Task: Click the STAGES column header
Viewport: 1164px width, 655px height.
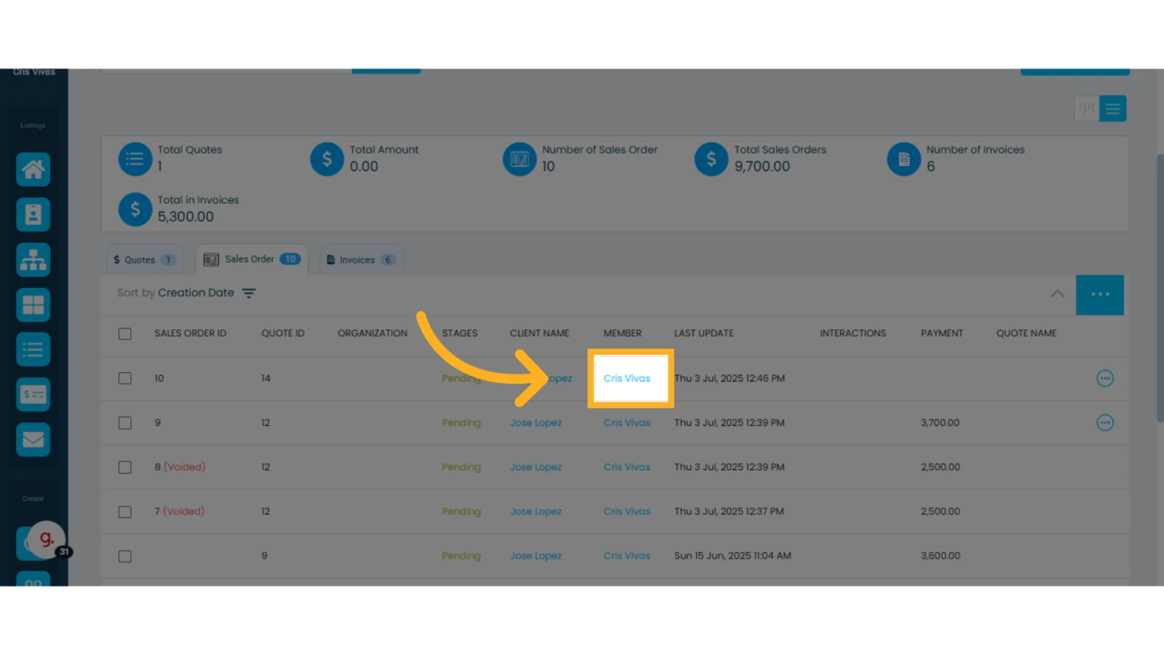Action: 460,334
